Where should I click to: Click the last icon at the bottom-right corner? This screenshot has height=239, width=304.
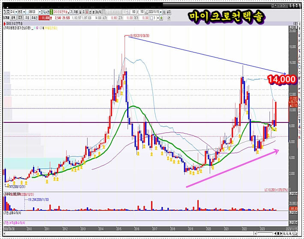pyautogui.click(x=296, y=233)
